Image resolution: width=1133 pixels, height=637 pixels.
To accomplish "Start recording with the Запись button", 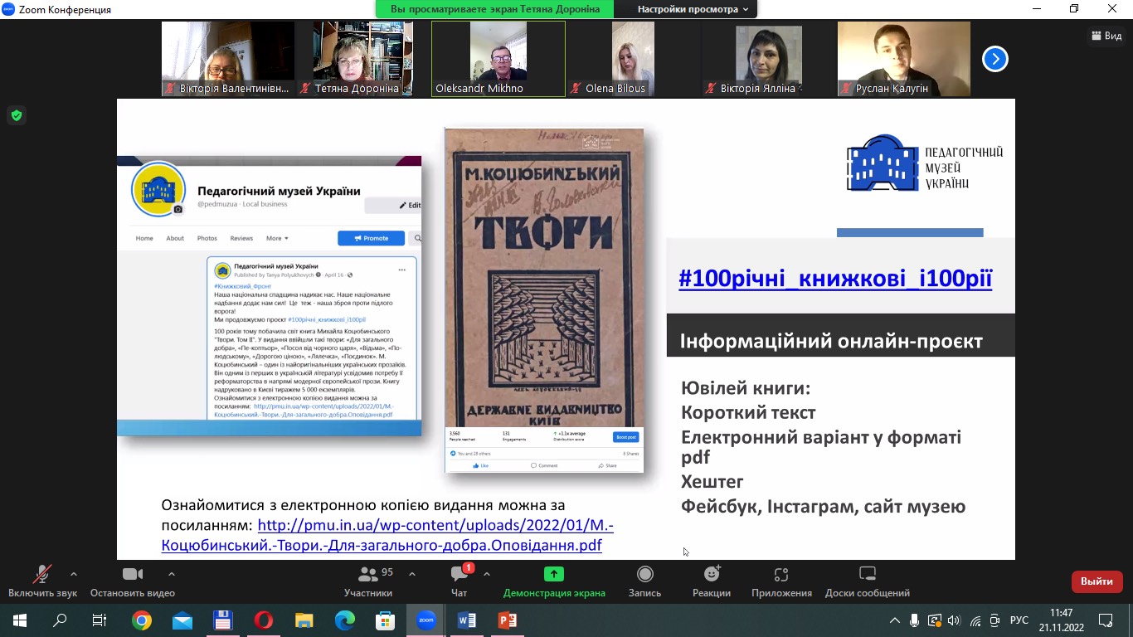I will [644, 575].
